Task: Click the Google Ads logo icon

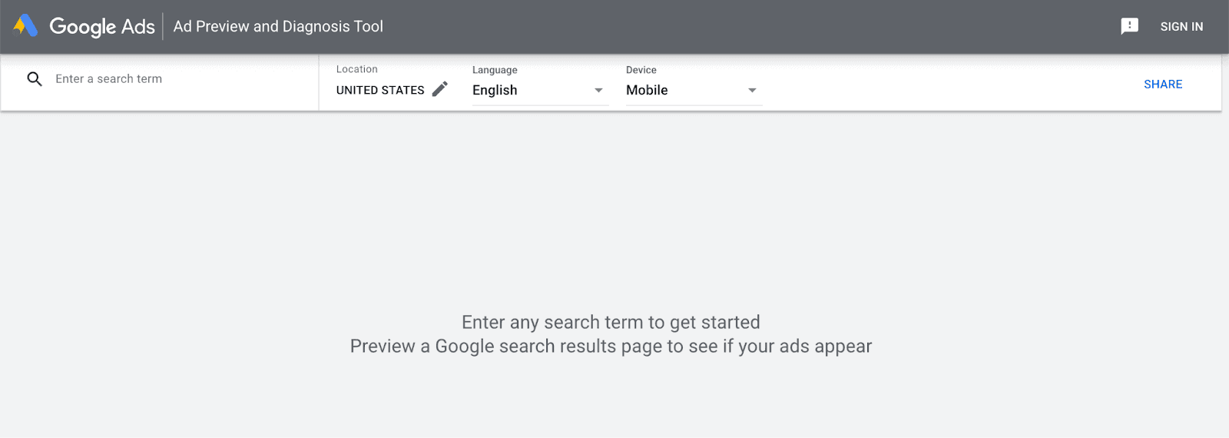Action: pyautogui.click(x=25, y=26)
